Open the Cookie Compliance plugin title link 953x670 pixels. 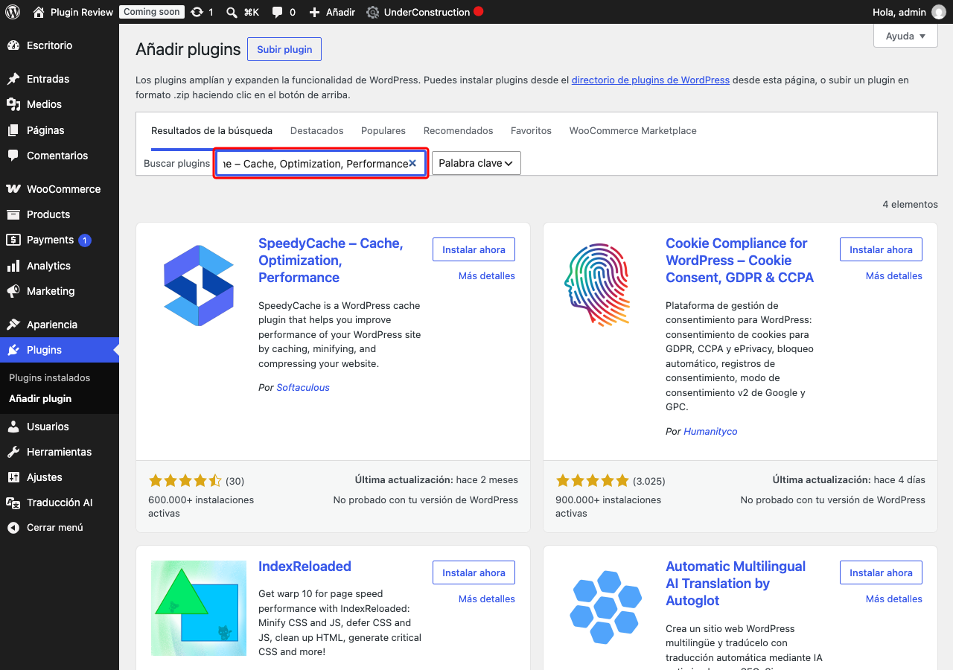(x=739, y=261)
